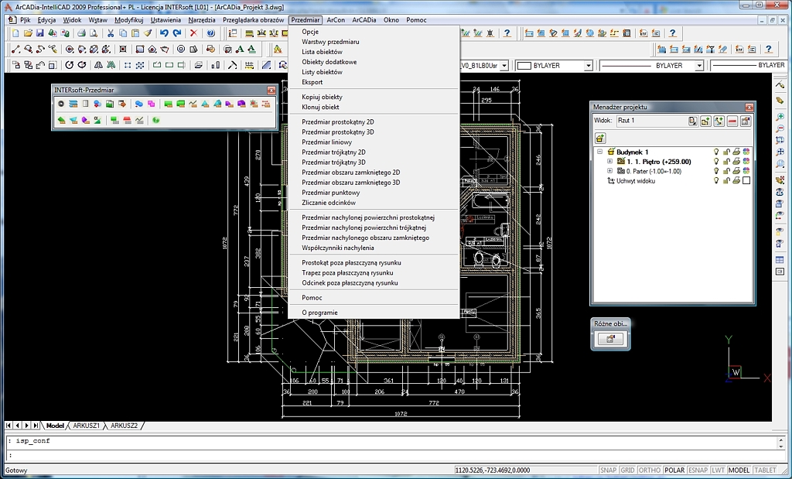Toggle ORTHO mode in status bar
792x479 pixels.
[x=649, y=470]
